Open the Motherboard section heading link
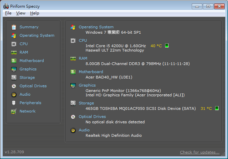This screenshot has width=228, height=159. 91,72
